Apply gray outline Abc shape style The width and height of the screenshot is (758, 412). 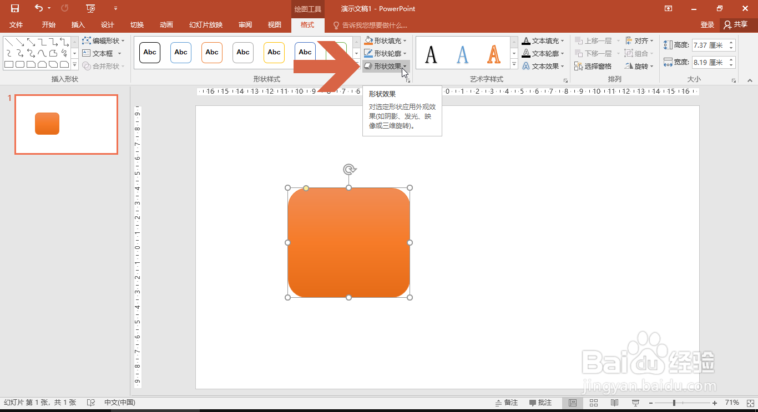pyautogui.click(x=243, y=52)
